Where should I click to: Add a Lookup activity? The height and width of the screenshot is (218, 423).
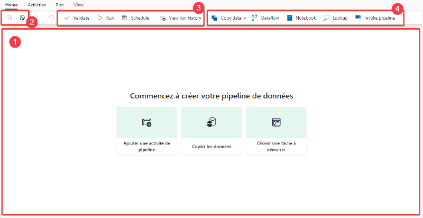(335, 18)
